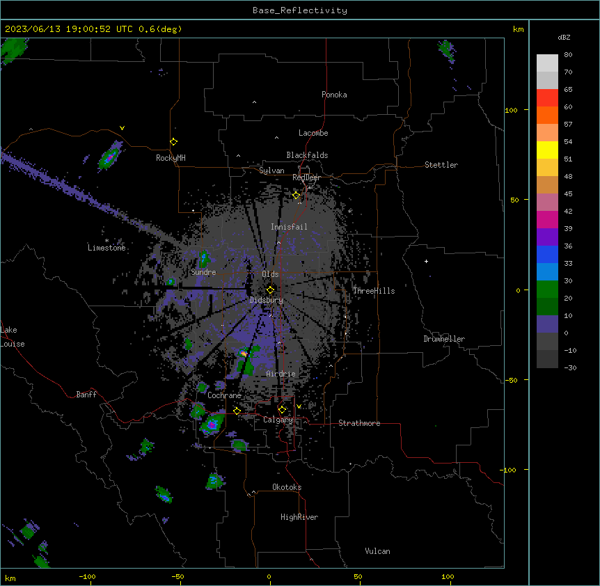Viewport: 600px width, 586px height.
Task: Click the 100 tick on the vertical axis
Action: [x=511, y=110]
